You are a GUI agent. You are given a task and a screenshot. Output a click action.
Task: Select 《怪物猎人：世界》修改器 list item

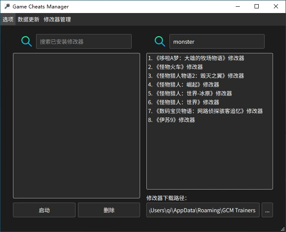(x=183, y=102)
